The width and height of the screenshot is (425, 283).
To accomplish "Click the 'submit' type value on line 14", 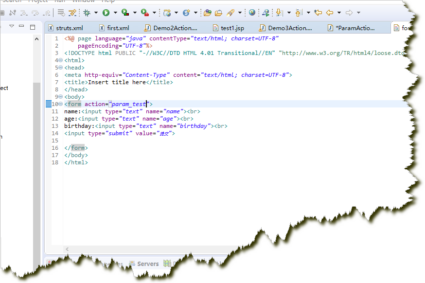I will [x=119, y=133].
